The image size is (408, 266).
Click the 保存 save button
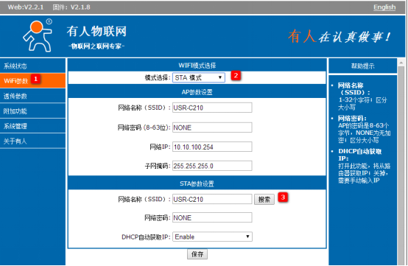pyautogui.click(x=197, y=254)
